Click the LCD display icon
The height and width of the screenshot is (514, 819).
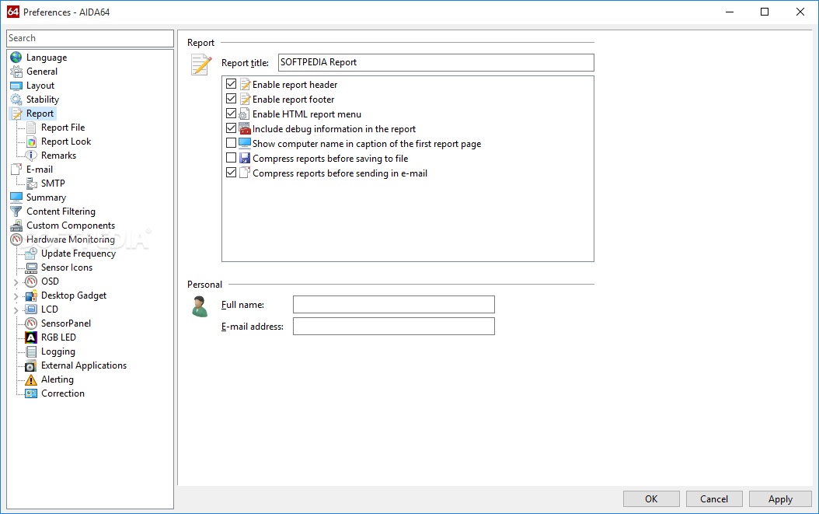pyautogui.click(x=31, y=309)
